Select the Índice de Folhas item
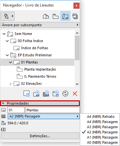 pos(35,48)
